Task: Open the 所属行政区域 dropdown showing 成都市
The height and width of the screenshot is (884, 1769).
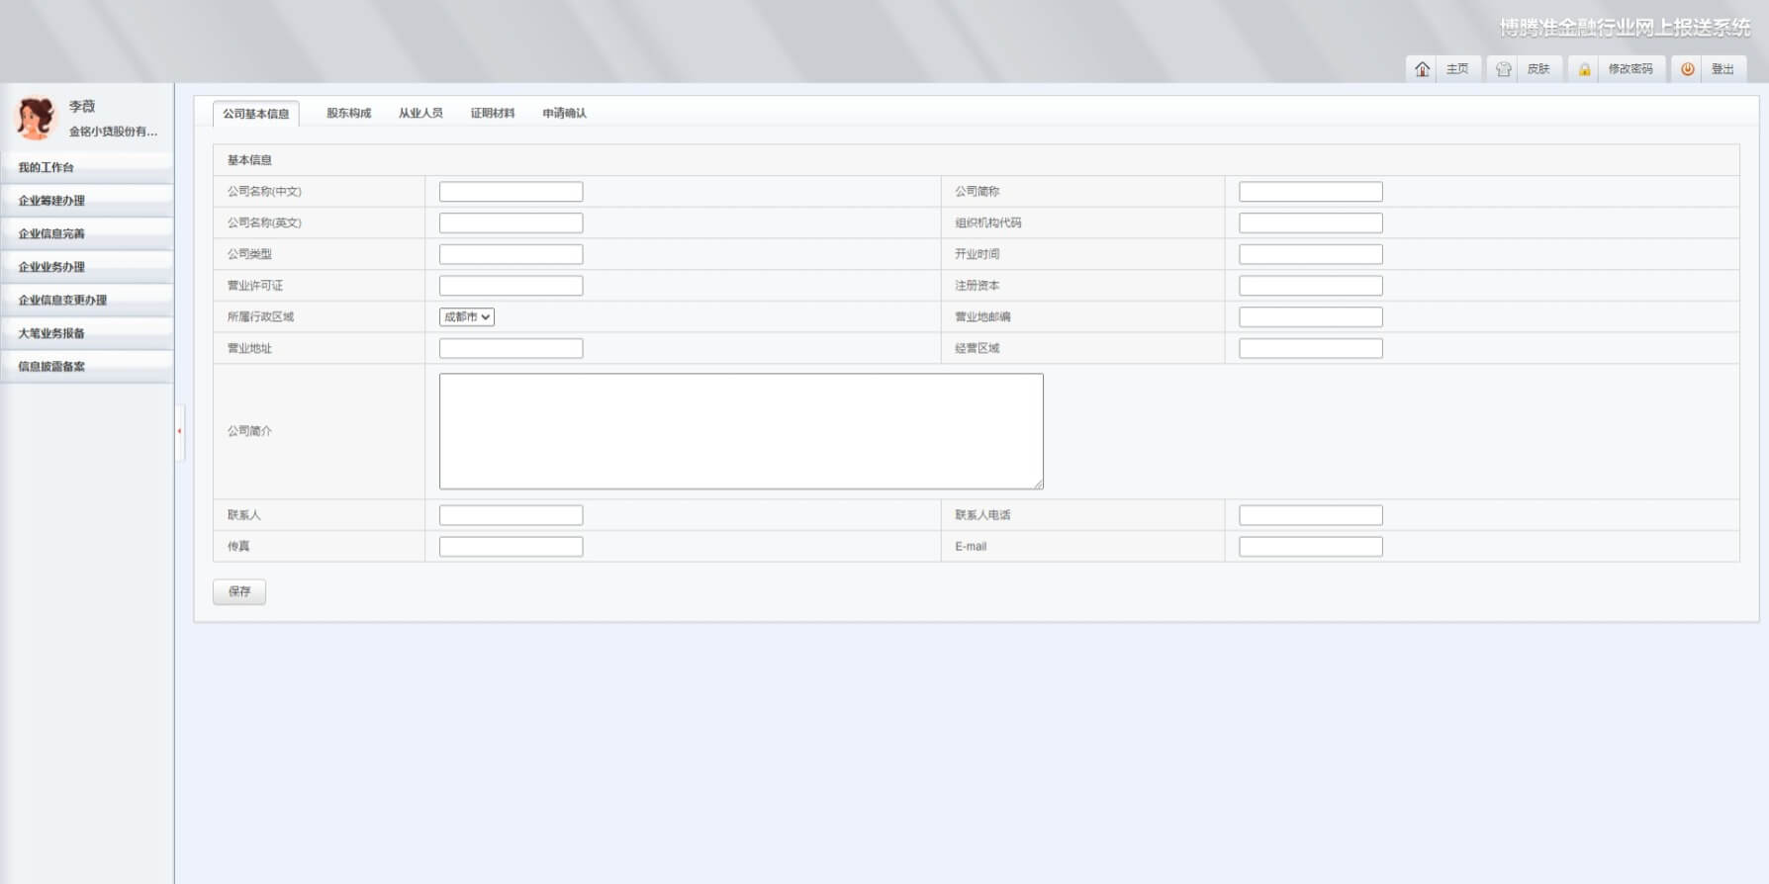Action: [466, 317]
